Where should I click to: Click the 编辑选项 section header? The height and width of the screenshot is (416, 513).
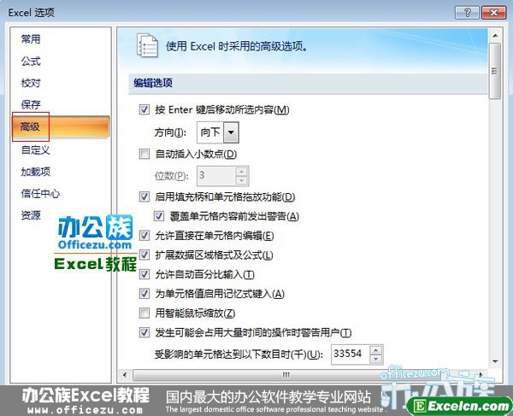coord(308,83)
